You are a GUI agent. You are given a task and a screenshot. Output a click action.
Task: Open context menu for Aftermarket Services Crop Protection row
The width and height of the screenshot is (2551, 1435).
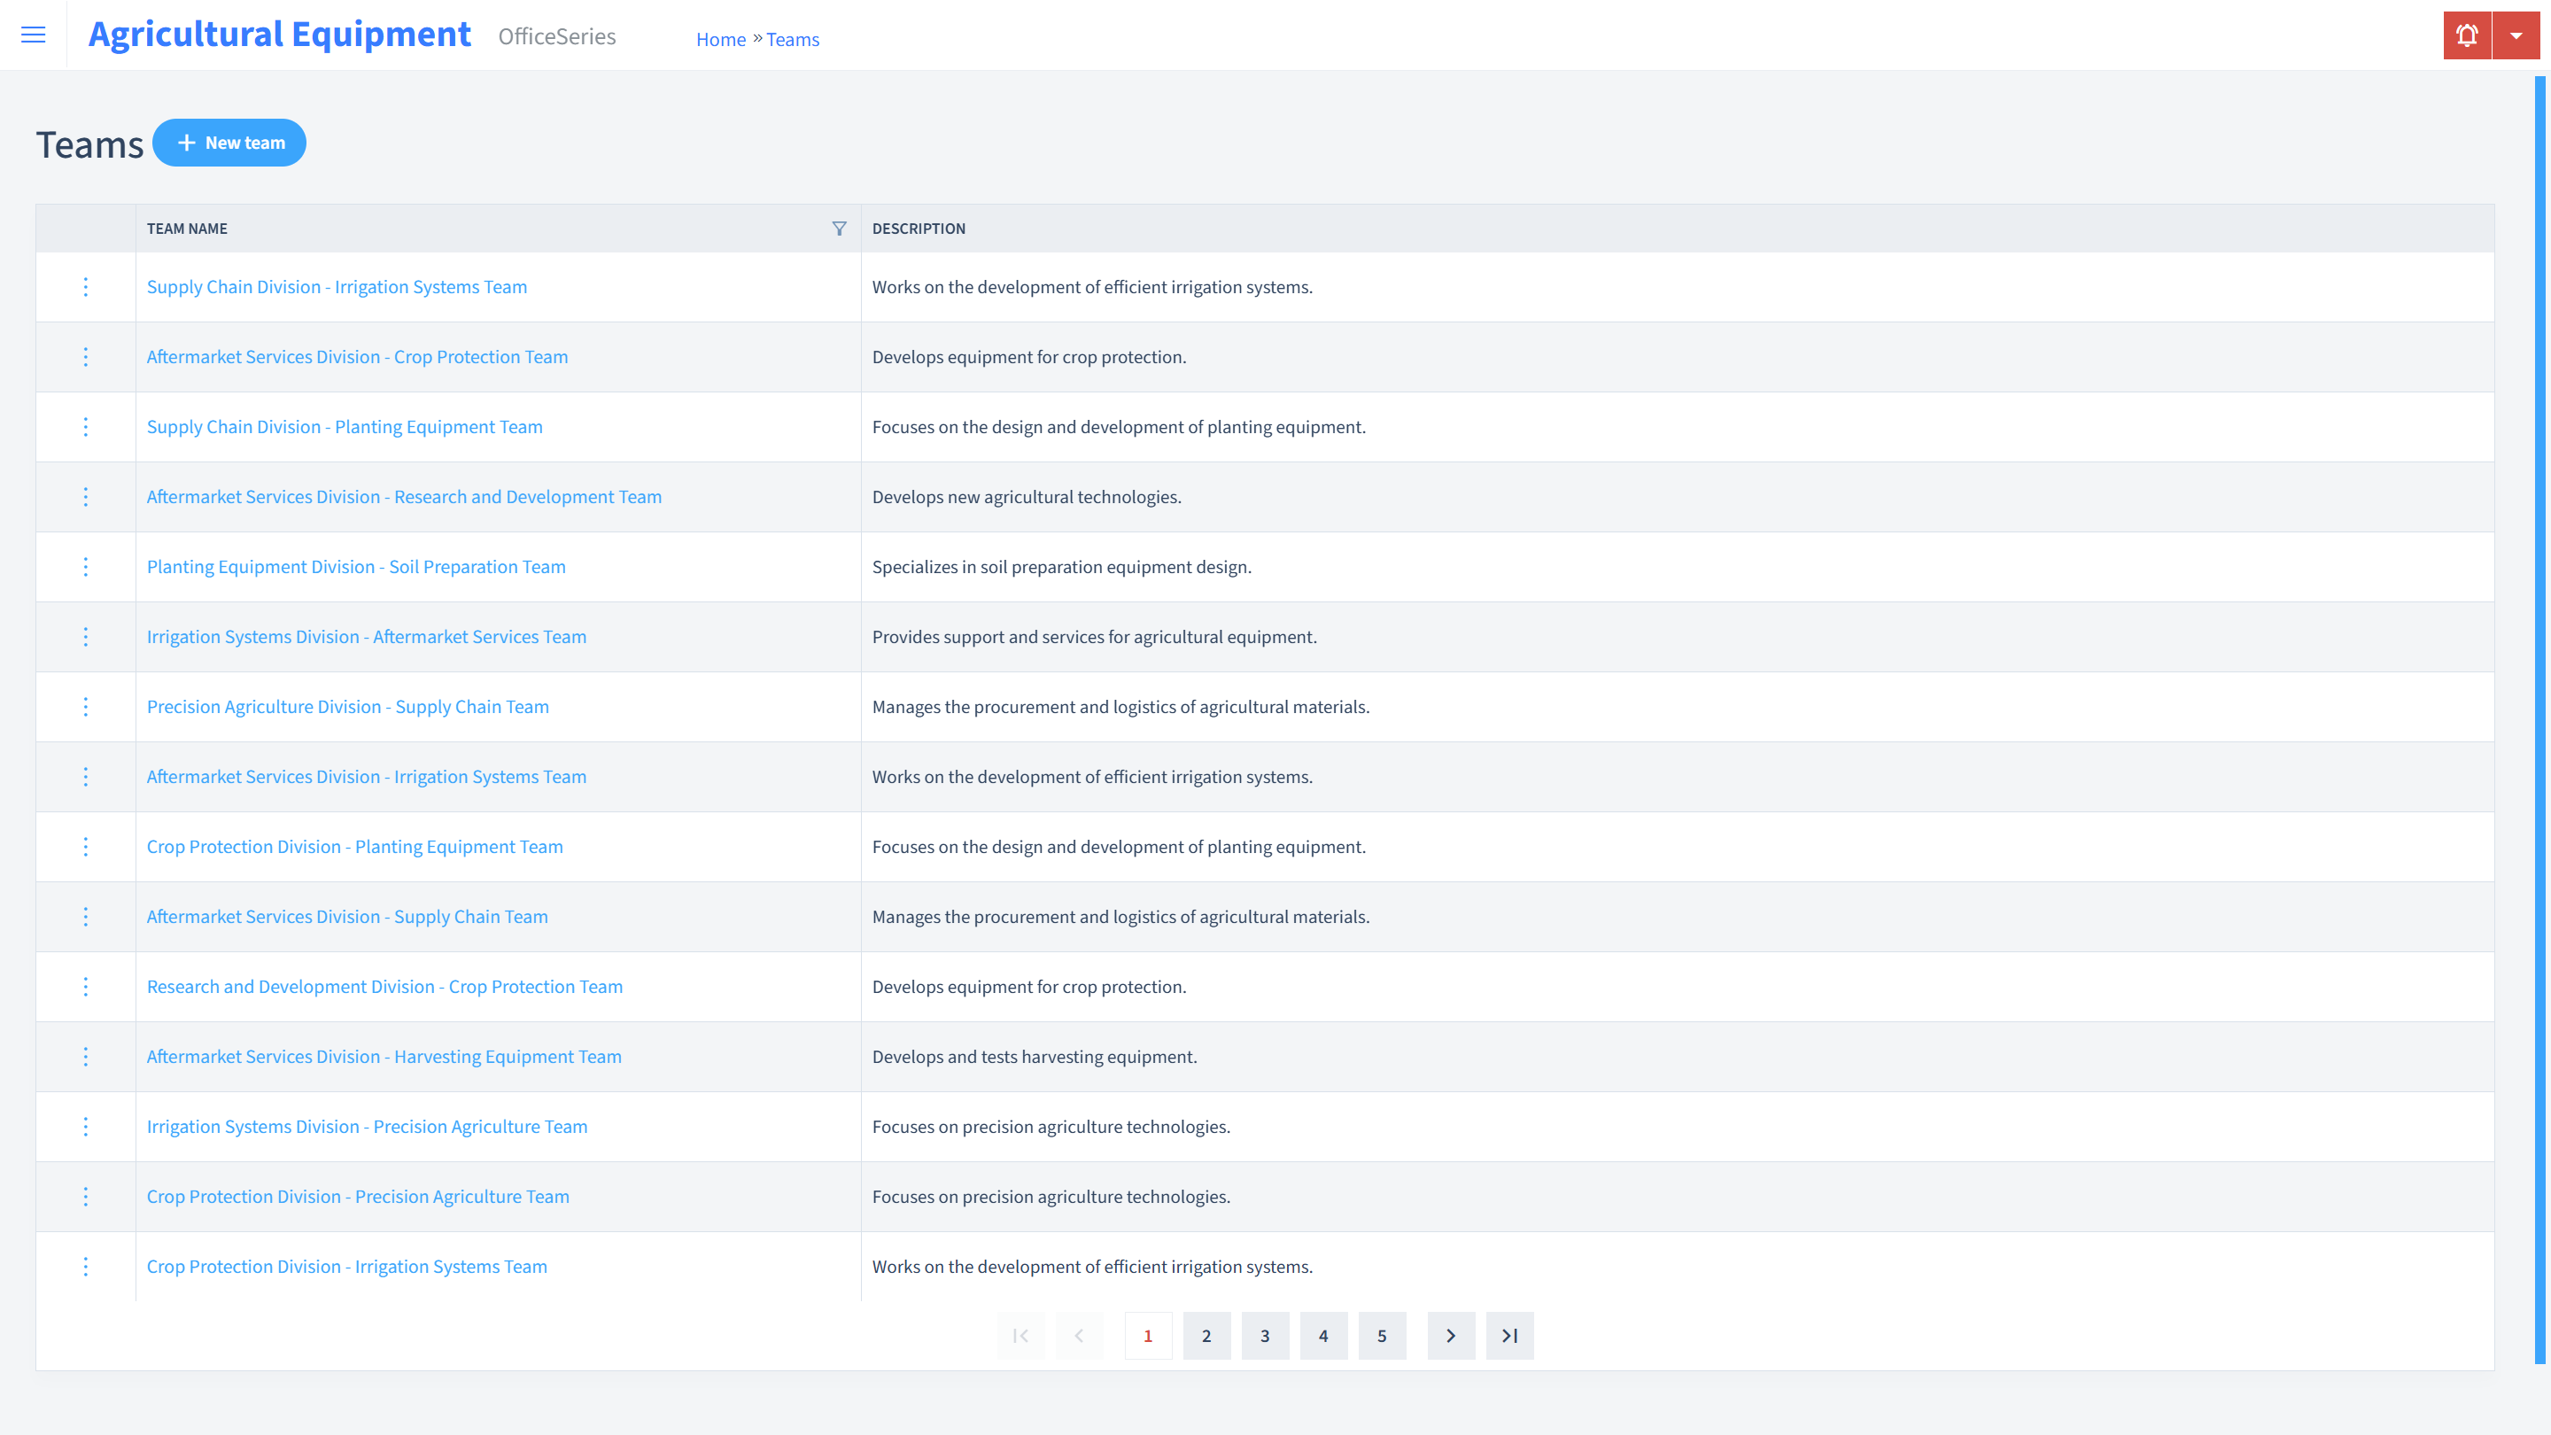pyautogui.click(x=86, y=356)
